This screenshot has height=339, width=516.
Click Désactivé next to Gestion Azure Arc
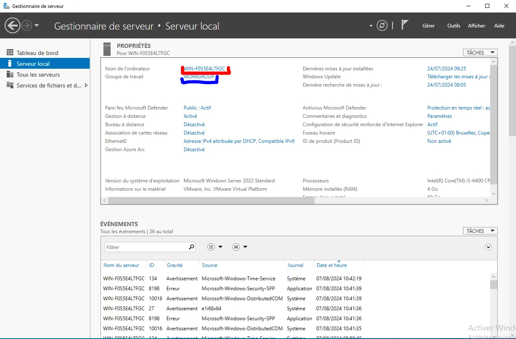[x=194, y=149]
